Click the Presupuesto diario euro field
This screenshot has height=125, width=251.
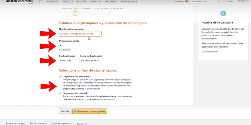coord(69,46)
